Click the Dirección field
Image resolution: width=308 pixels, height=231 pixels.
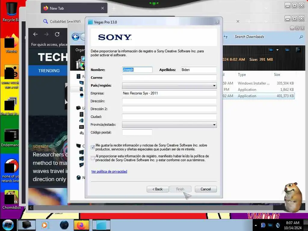click(x=169, y=101)
